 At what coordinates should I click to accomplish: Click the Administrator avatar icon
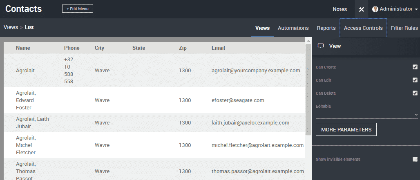coord(375,9)
